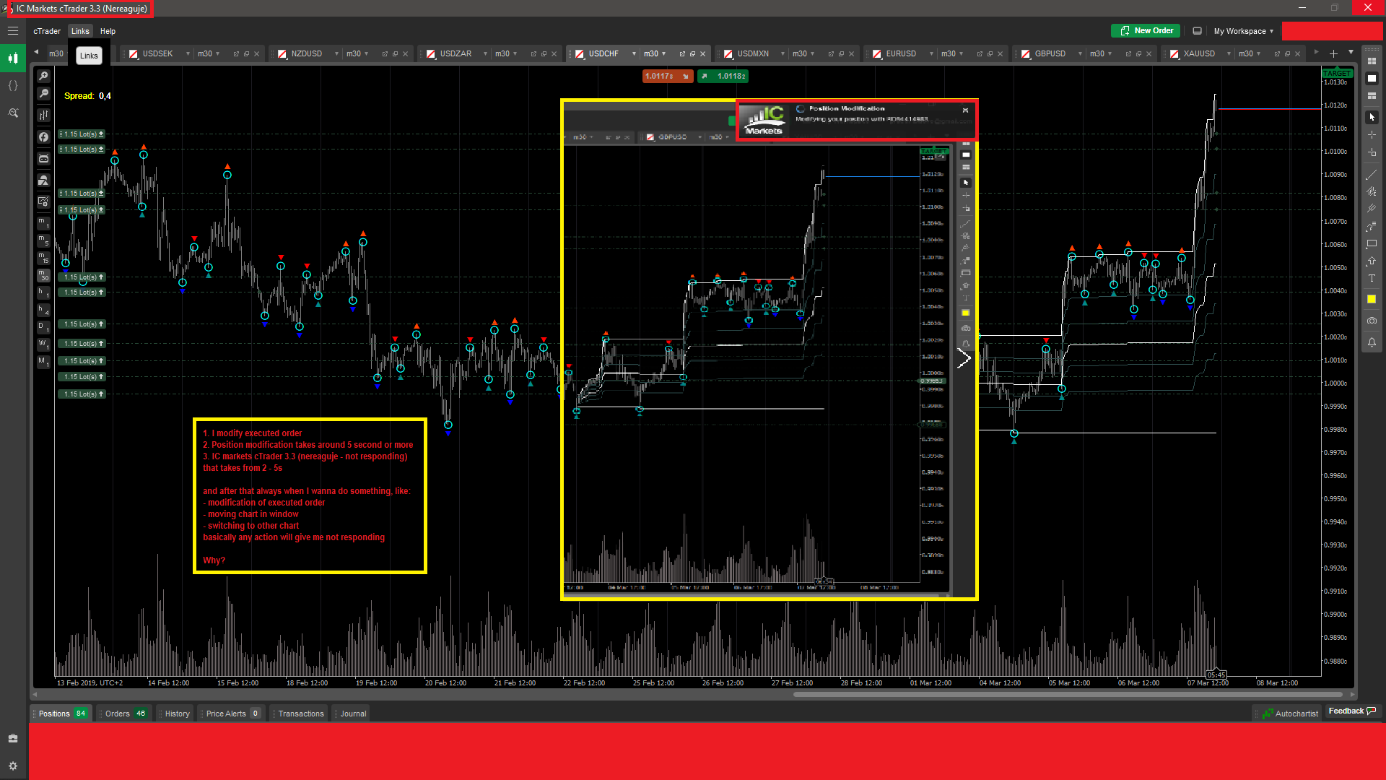Viewport: 1386px width, 780px height.
Task: Open the USDMXN symbol dropdown arrow
Action: pos(783,54)
